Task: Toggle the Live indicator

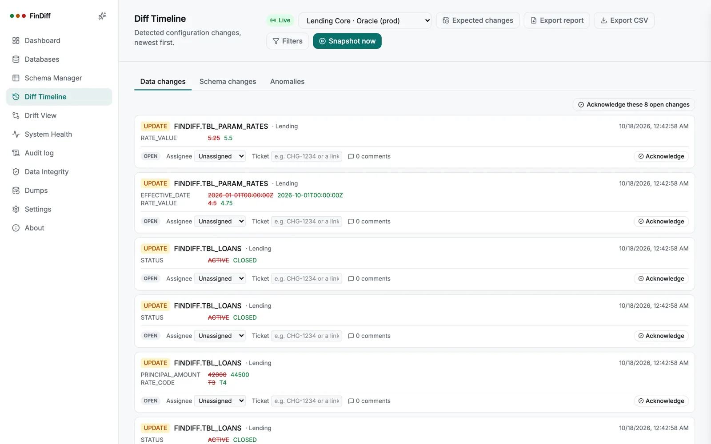Action: click(280, 20)
